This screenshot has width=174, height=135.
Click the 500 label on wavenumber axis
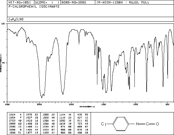pyautogui.click(x=167, y=104)
